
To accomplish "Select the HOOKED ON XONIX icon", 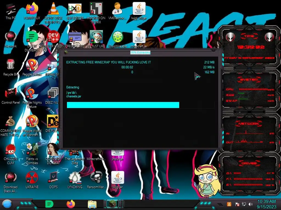I will tap(96, 13).
